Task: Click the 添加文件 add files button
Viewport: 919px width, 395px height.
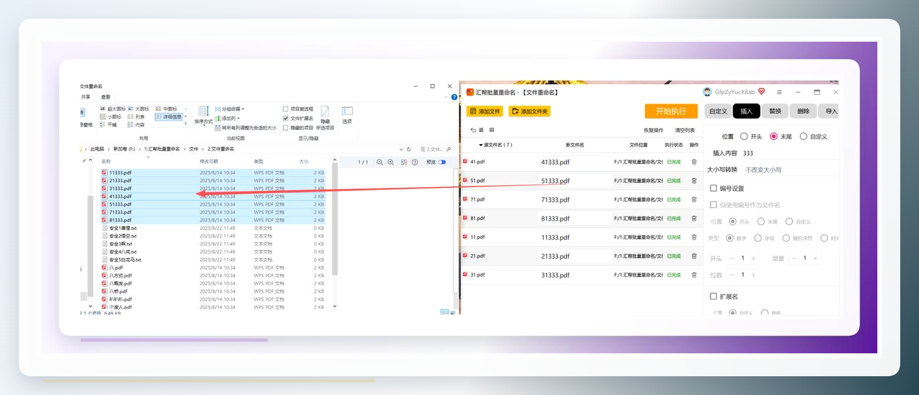Action: 484,111
